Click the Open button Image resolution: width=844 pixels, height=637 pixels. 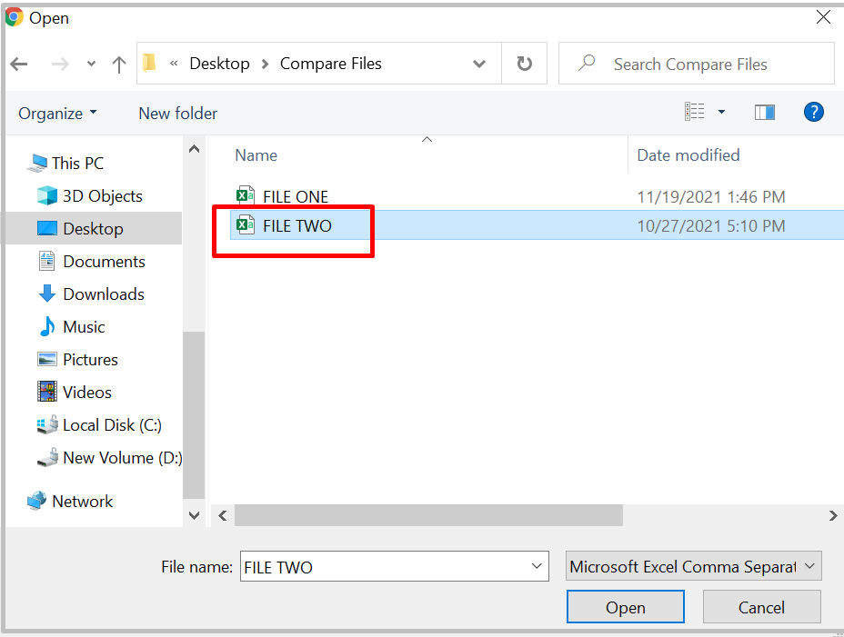625,606
